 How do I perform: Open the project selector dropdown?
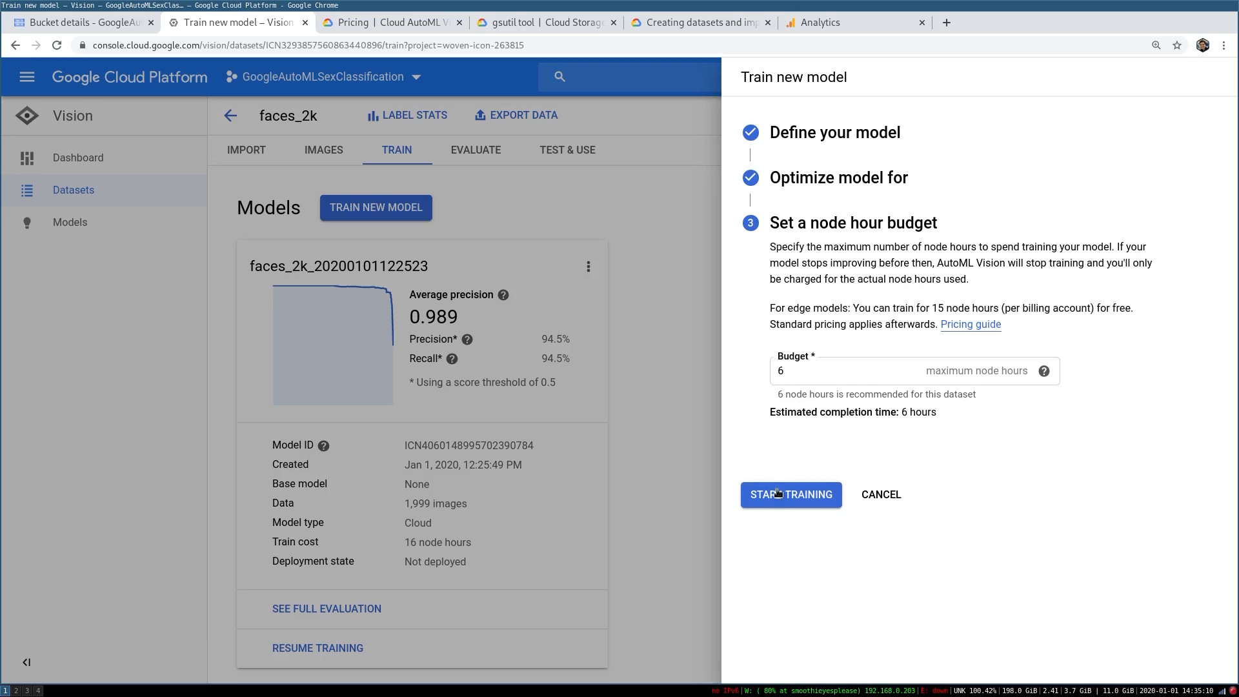pyautogui.click(x=323, y=77)
